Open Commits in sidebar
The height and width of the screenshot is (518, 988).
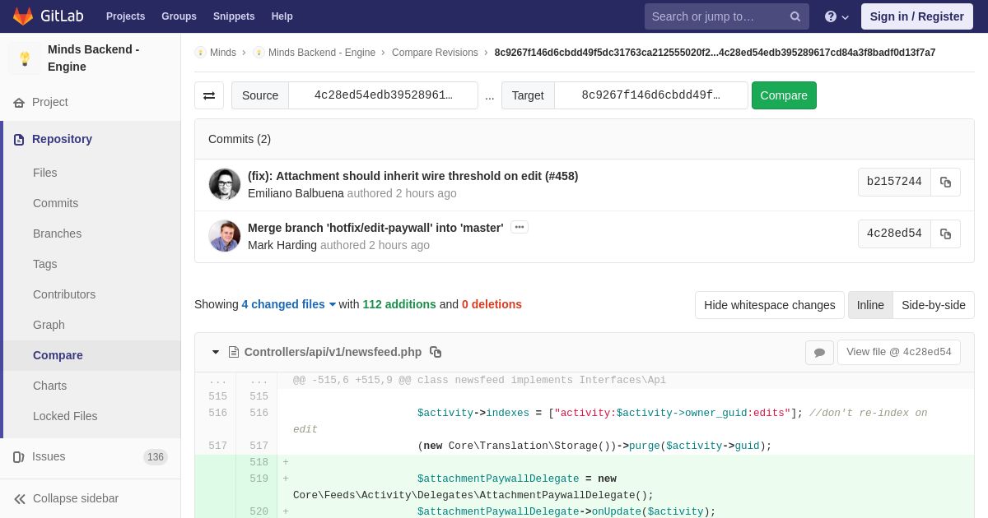click(x=56, y=203)
